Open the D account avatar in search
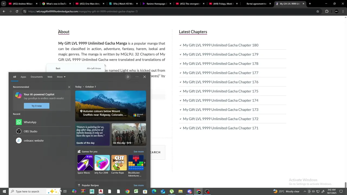 pyautogui.click(x=128, y=77)
